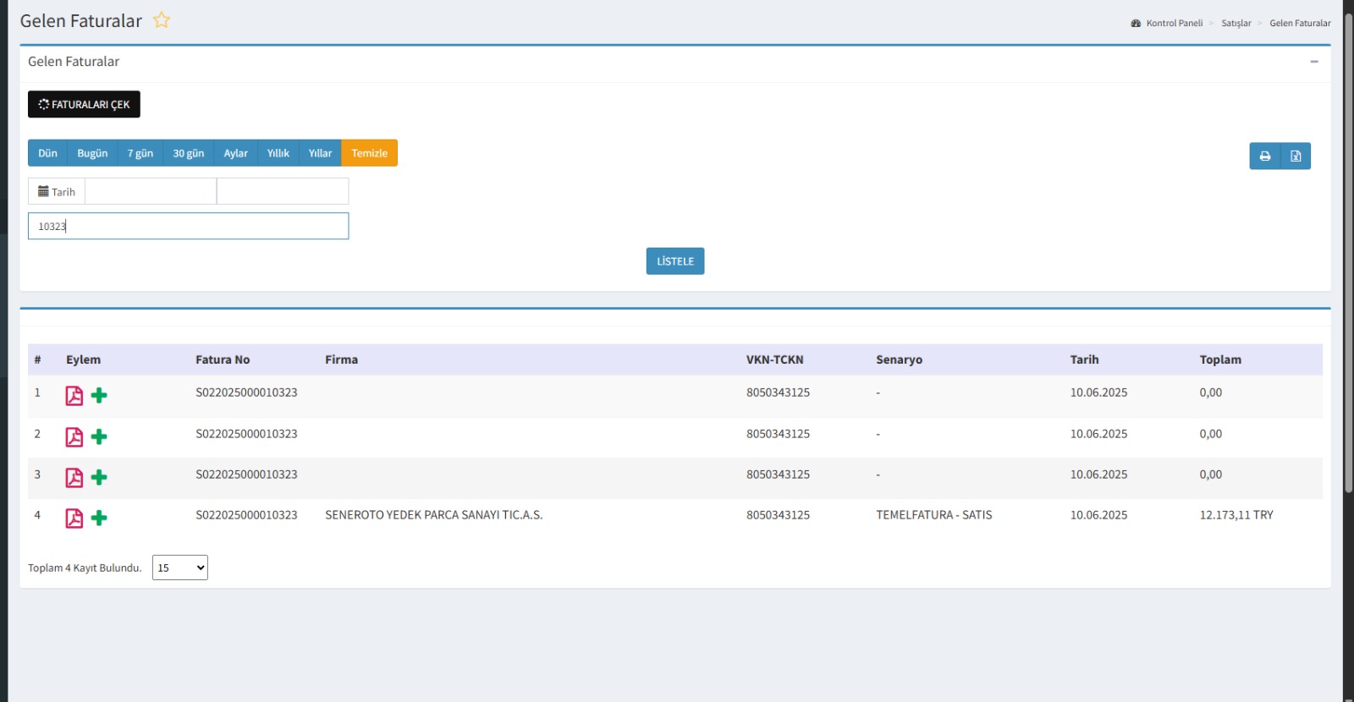The image size is (1354, 702).
Task: Collapse the Gelen Faturalar panel
Action: coord(1313,62)
